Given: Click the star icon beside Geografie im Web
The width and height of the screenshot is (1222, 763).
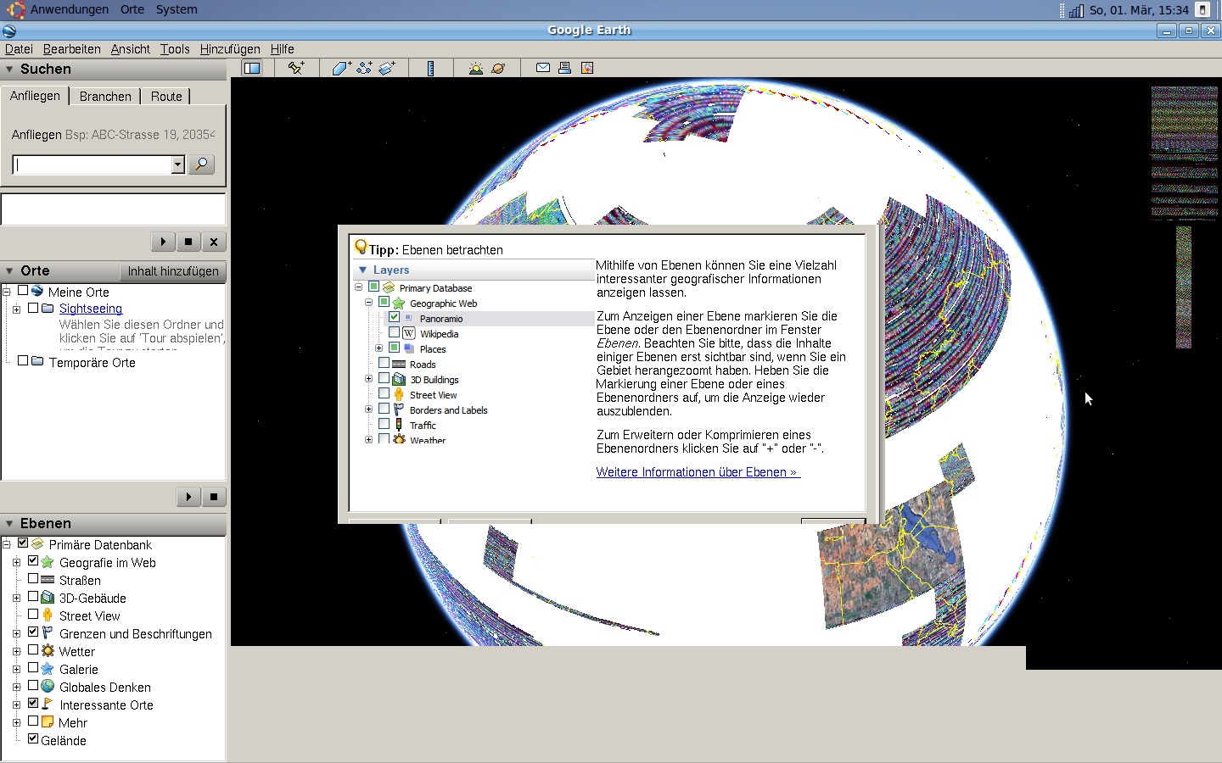Looking at the screenshot, I should click(48, 562).
